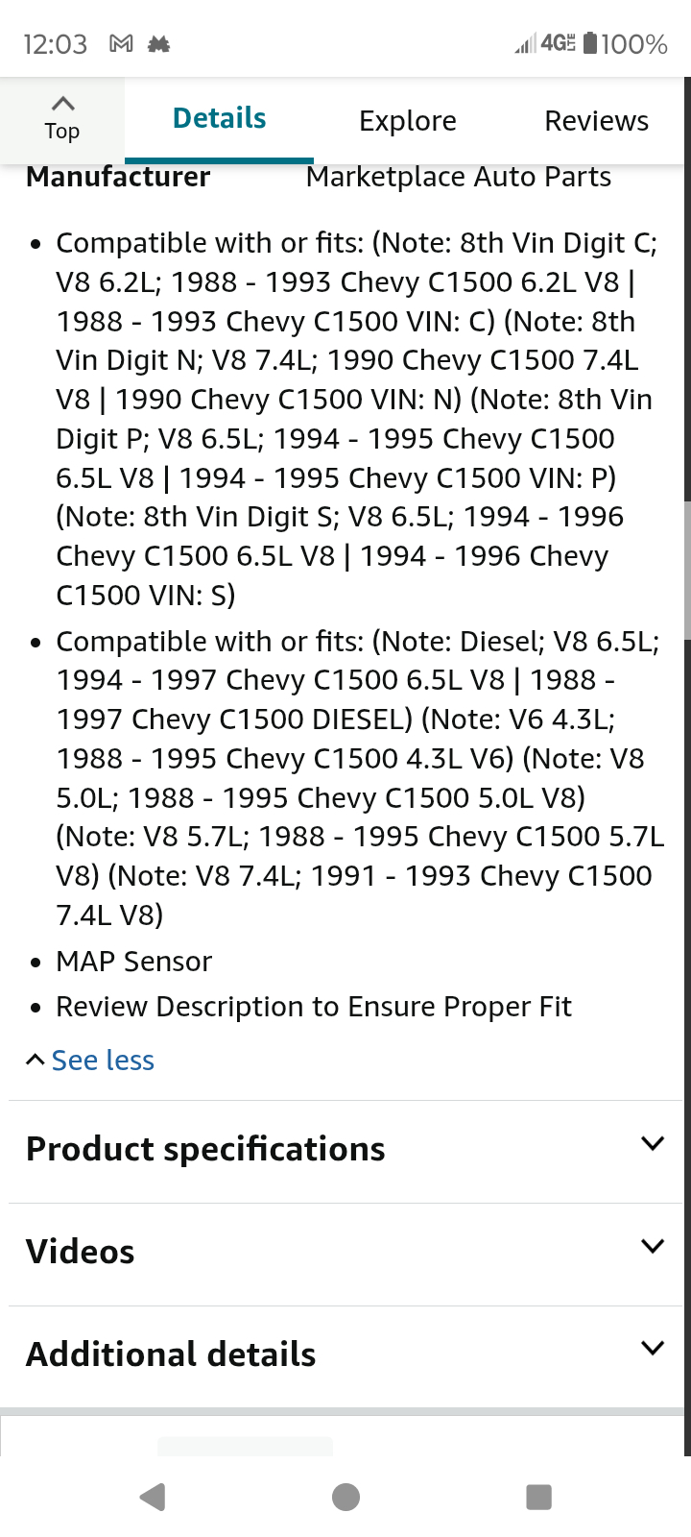The height and width of the screenshot is (1537, 691).
Task: Click the page scrollbar on right edge
Action: 686,569
